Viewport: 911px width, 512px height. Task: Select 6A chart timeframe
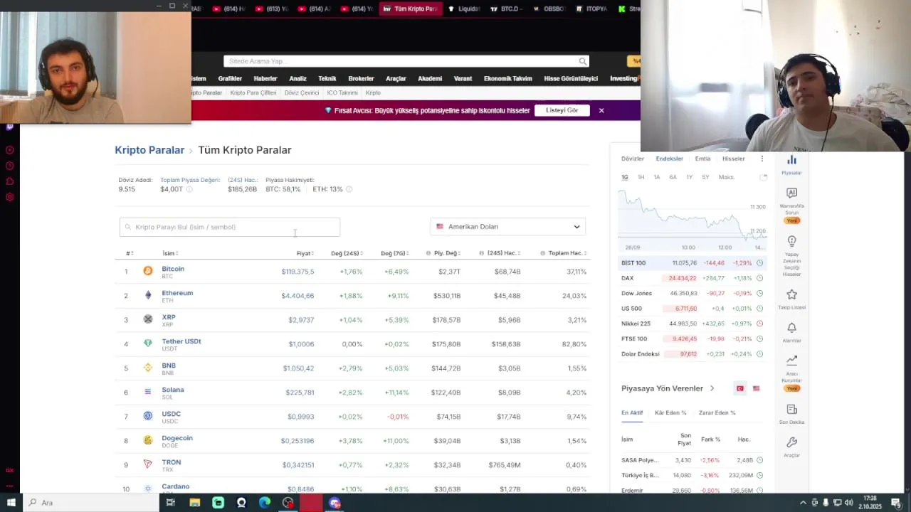(673, 177)
